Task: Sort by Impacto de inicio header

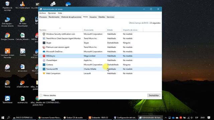Action: tap(132, 30)
